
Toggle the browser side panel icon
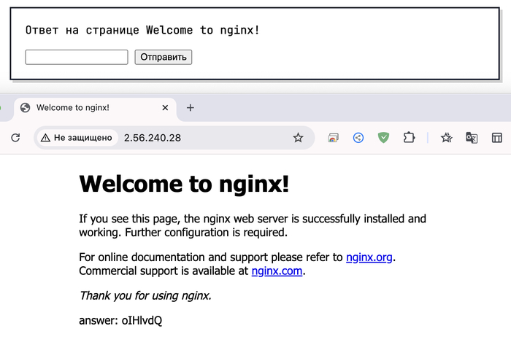tap(496, 137)
